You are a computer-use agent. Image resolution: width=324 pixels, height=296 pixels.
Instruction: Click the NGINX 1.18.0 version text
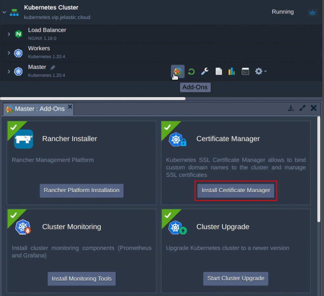click(x=42, y=38)
